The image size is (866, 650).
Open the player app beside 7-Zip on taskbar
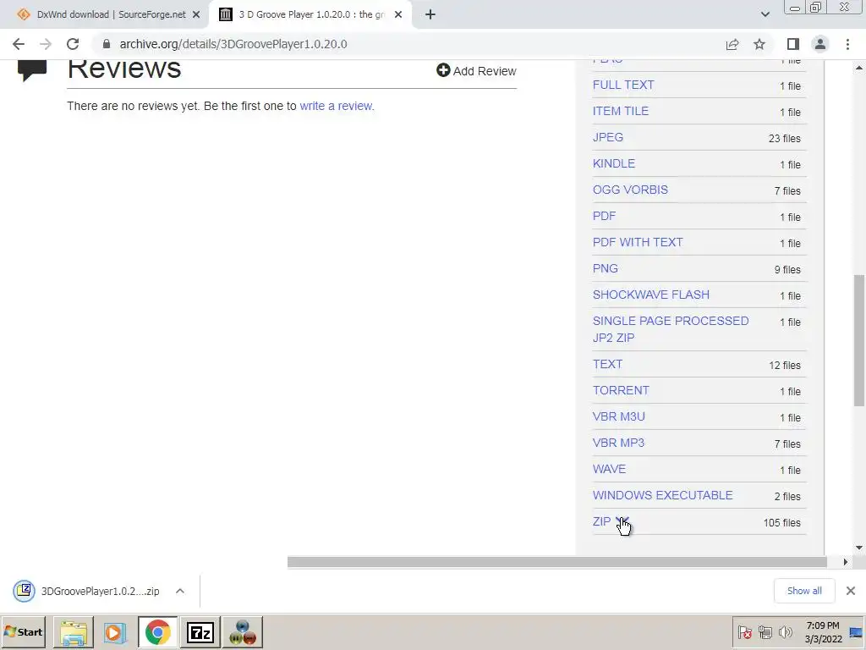coord(243,632)
